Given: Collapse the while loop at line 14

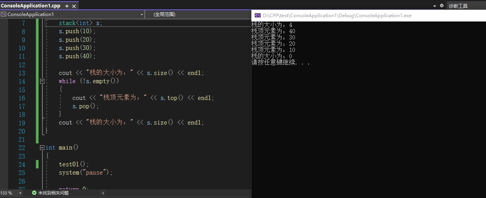Looking at the screenshot, I should pos(42,81).
